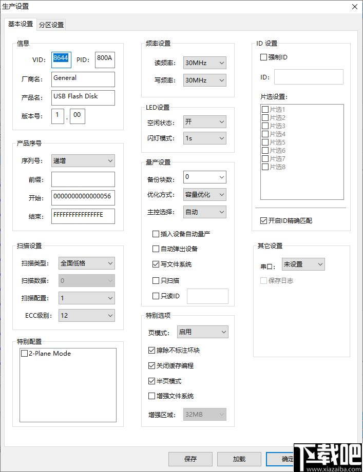Enable 自动弹出设备 checkbox
Image resolution: width=363 pixels, height=472 pixels.
[156, 249]
